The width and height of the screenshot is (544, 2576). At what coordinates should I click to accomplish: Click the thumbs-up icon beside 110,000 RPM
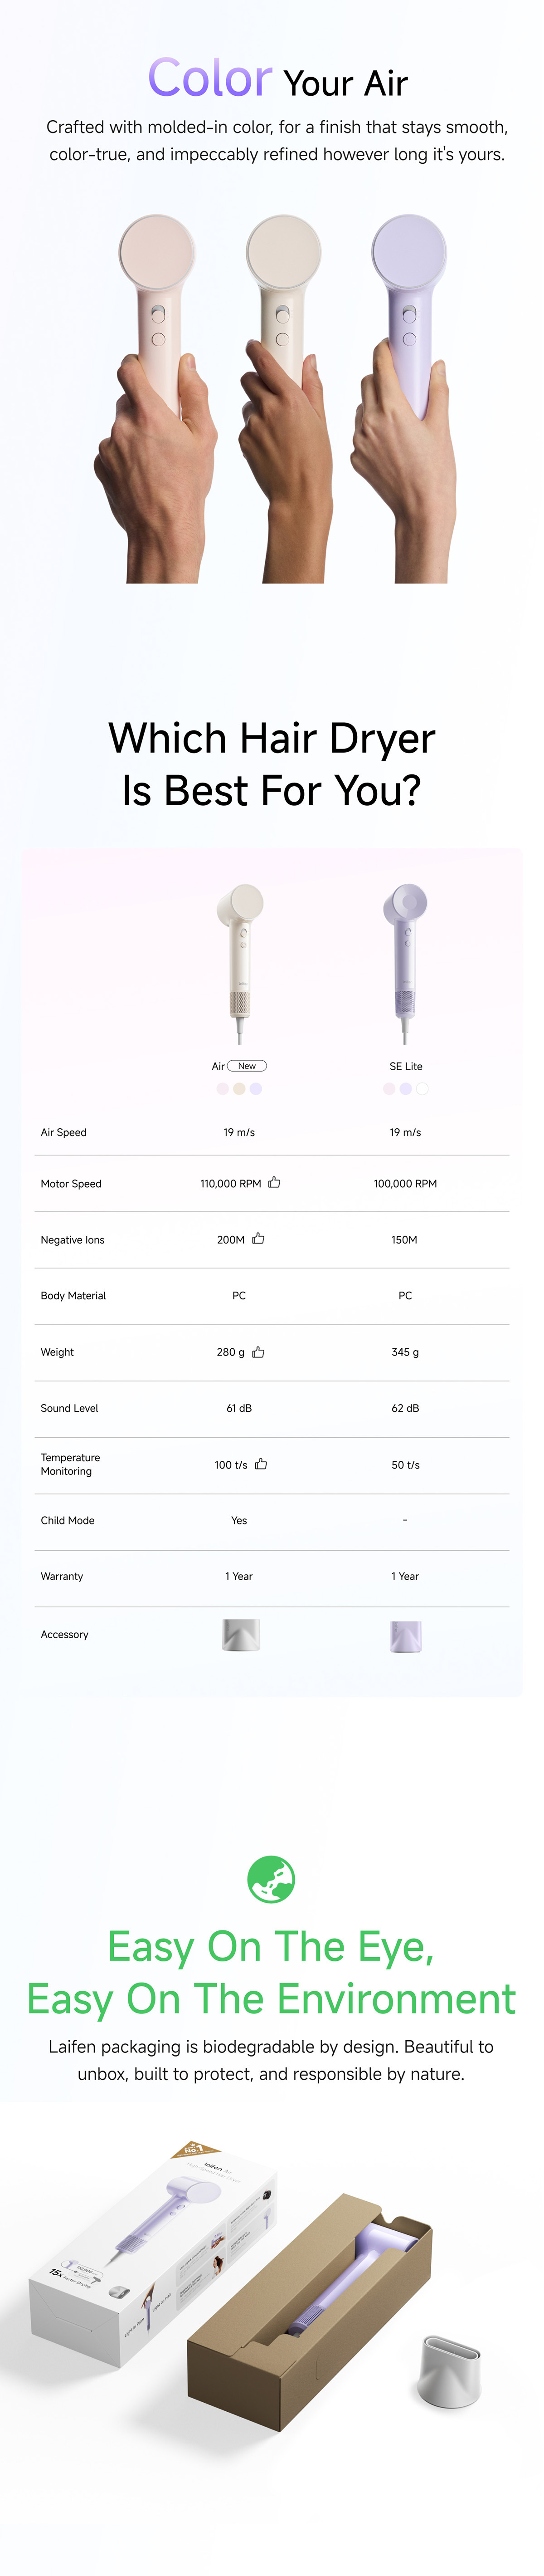point(274,1182)
